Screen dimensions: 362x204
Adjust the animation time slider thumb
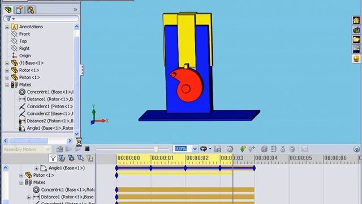[x=156, y=149]
